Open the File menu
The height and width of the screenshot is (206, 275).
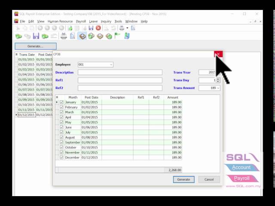22,21
